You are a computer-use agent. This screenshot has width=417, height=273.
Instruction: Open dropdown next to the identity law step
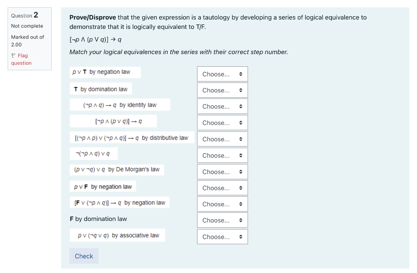pos(222,106)
